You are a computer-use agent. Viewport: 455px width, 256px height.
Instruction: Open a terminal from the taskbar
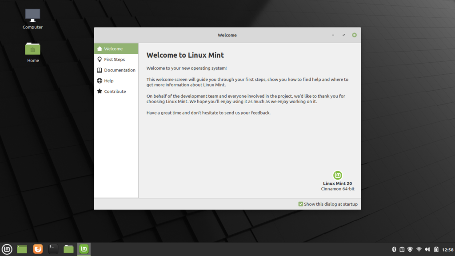pos(53,249)
